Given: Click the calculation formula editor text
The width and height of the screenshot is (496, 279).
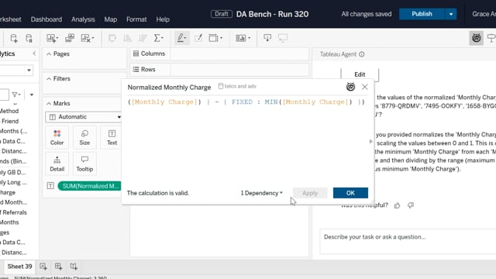Looking at the screenshot, I should click(246, 102).
